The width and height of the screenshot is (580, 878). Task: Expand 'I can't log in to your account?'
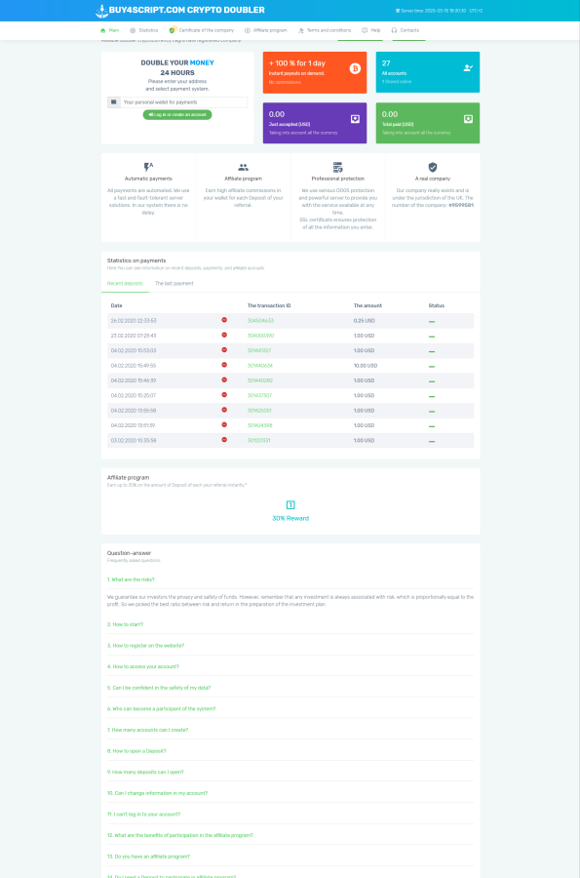coord(143,815)
